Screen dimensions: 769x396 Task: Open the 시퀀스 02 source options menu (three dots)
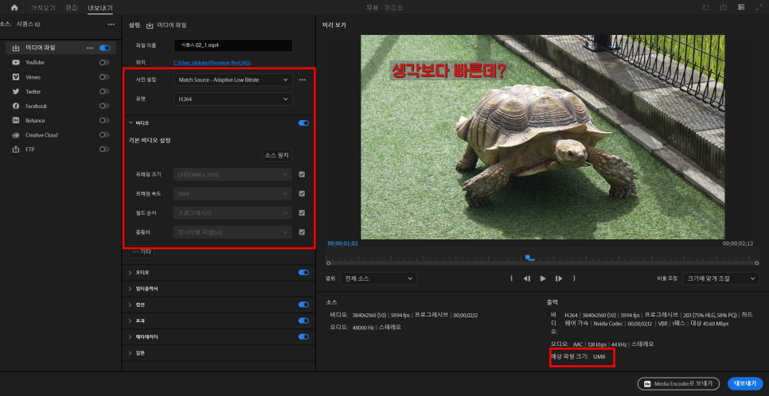pyautogui.click(x=111, y=25)
